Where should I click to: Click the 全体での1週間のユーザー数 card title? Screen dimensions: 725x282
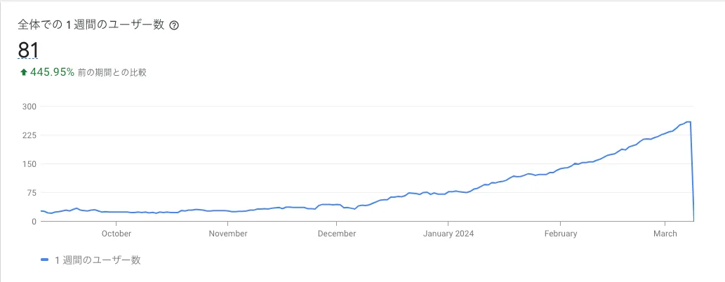coord(91,25)
